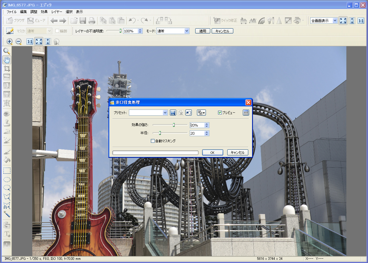The image size is (368, 263).
Task: Disable the プレビュー checkbox
Action: click(x=220, y=113)
